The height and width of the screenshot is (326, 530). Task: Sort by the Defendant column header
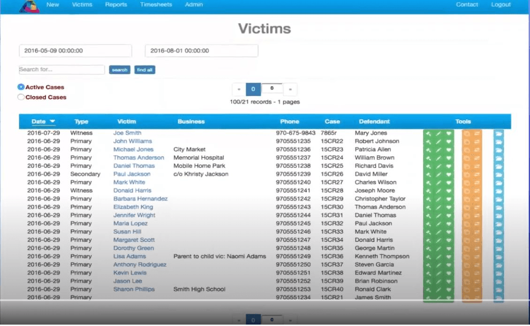(374, 122)
